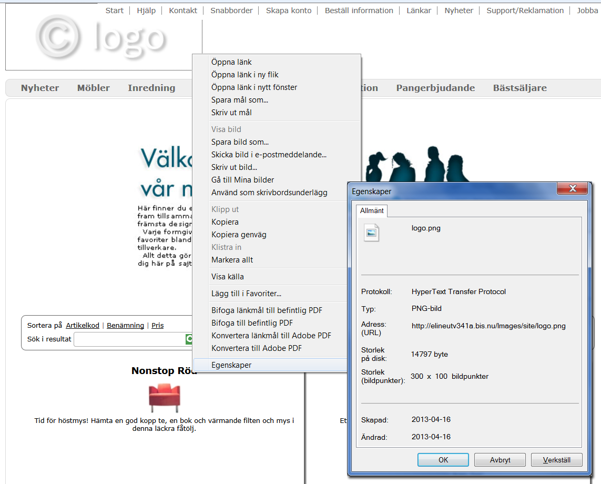
Task: Choose Visa källa
Action: [x=271, y=277]
